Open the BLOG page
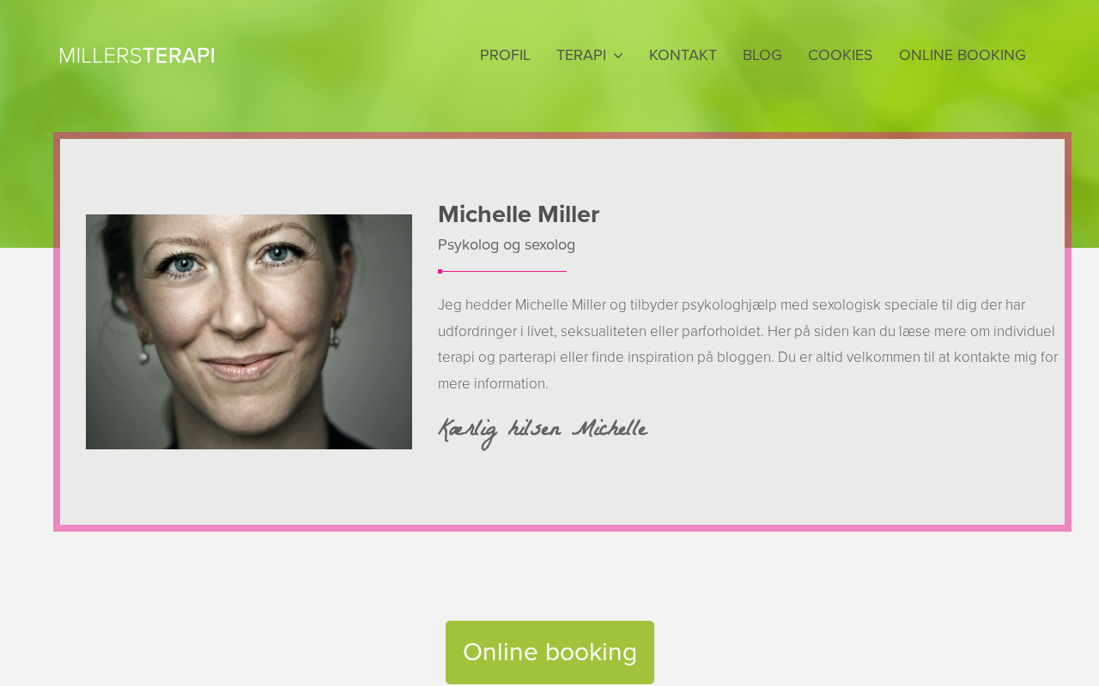 point(762,55)
